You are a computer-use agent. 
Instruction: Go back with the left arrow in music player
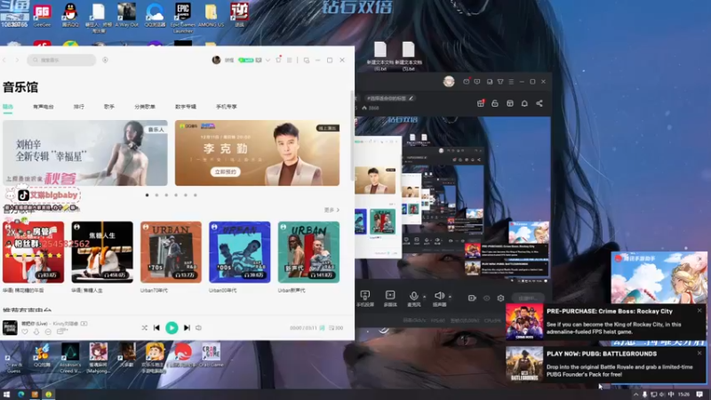click(5, 60)
